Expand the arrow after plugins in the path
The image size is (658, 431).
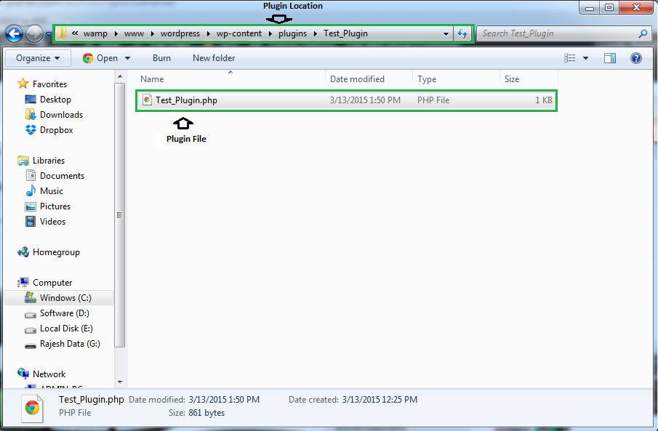pyautogui.click(x=315, y=33)
